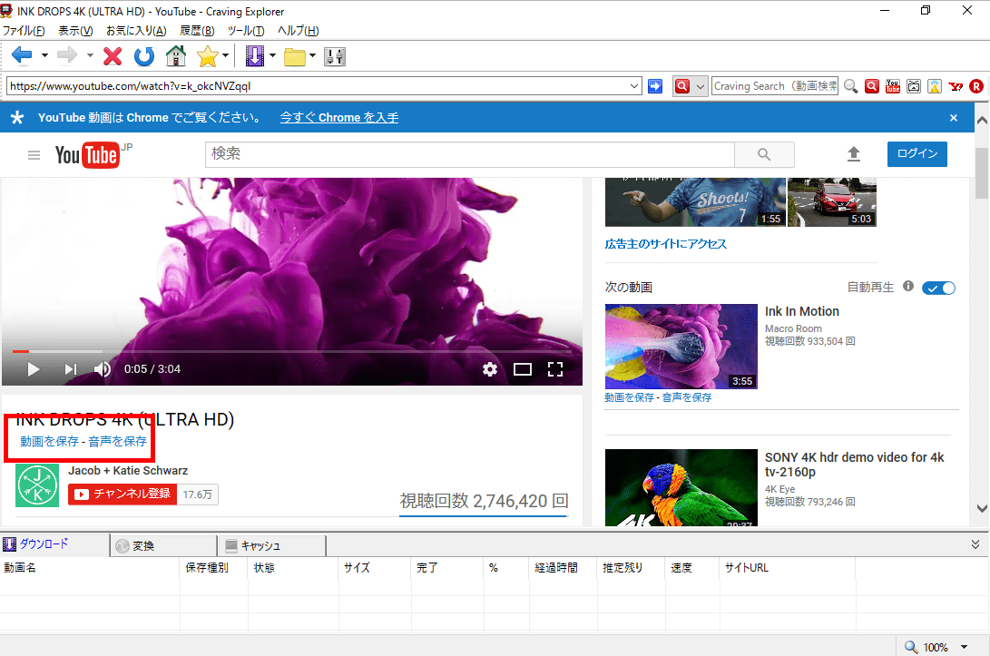Click 音声を保存 below the INK DROPS title
This screenshot has height=656, width=990.
[x=117, y=441]
